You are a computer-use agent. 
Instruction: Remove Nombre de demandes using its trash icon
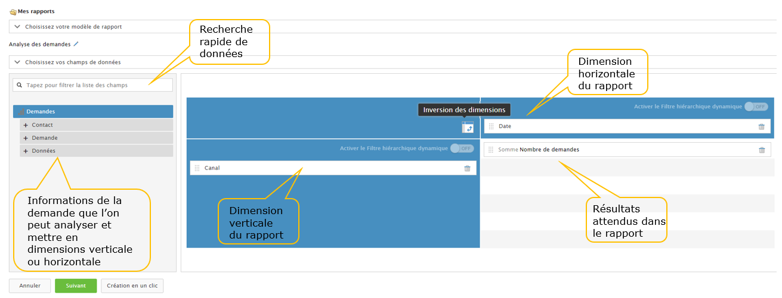(x=761, y=150)
